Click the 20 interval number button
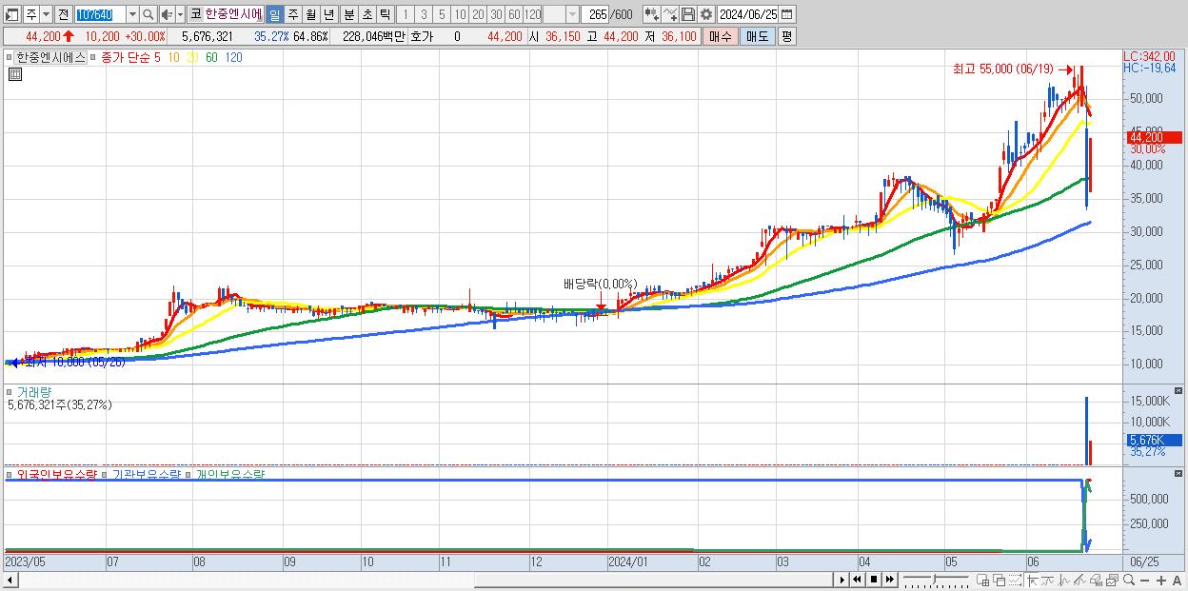Image resolution: width=1188 pixels, height=591 pixels. tap(478, 14)
